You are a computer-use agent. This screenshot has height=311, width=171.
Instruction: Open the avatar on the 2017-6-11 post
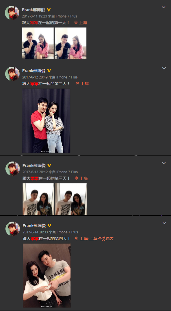(x=12, y=13)
